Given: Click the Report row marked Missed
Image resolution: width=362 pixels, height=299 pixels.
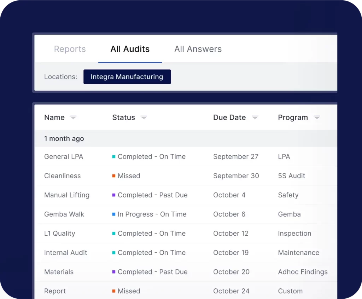Looking at the screenshot, I should coord(55,291).
